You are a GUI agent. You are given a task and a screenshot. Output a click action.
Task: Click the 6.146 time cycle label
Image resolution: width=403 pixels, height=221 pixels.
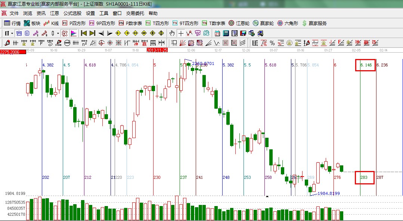coord(366,65)
